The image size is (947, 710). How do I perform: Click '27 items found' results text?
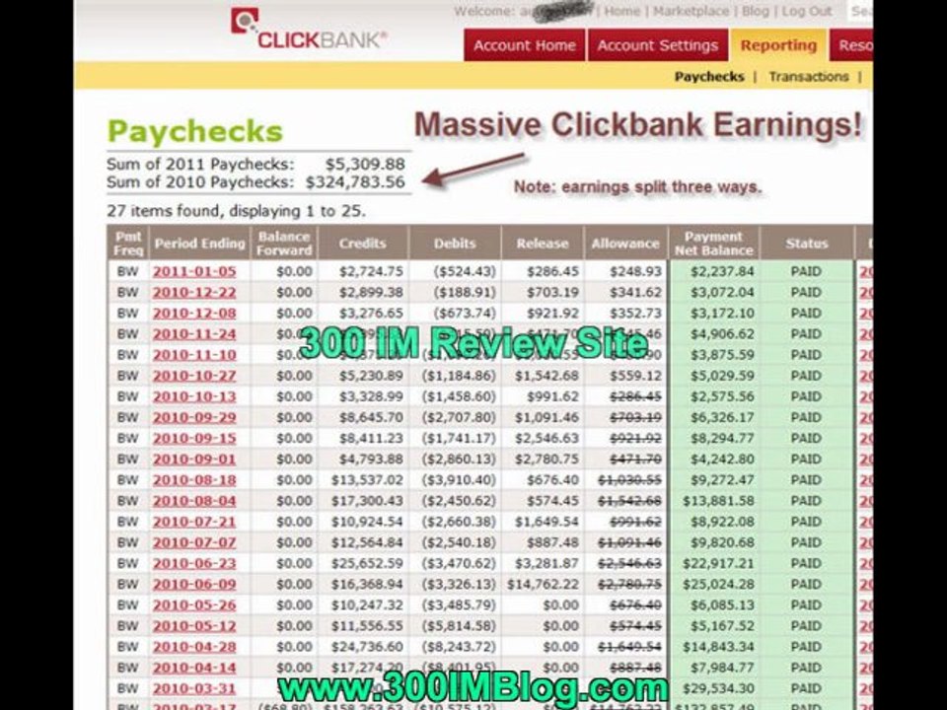[236, 211]
